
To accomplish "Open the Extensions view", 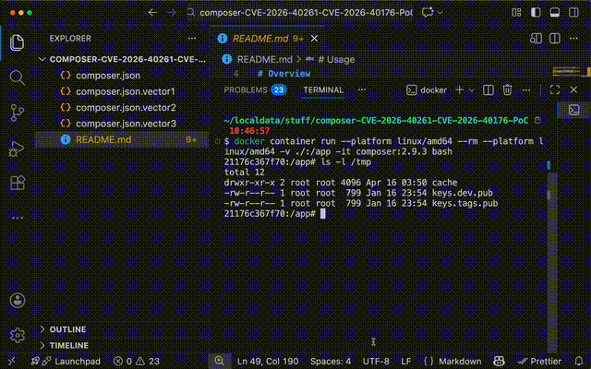I will 17,183.
